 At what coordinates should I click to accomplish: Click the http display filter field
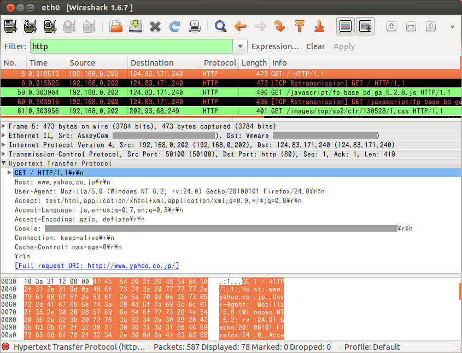[131, 46]
